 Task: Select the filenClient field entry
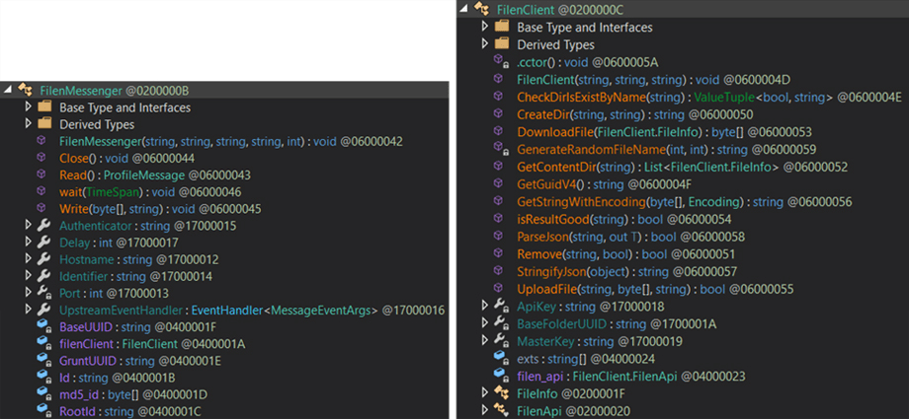tap(152, 344)
